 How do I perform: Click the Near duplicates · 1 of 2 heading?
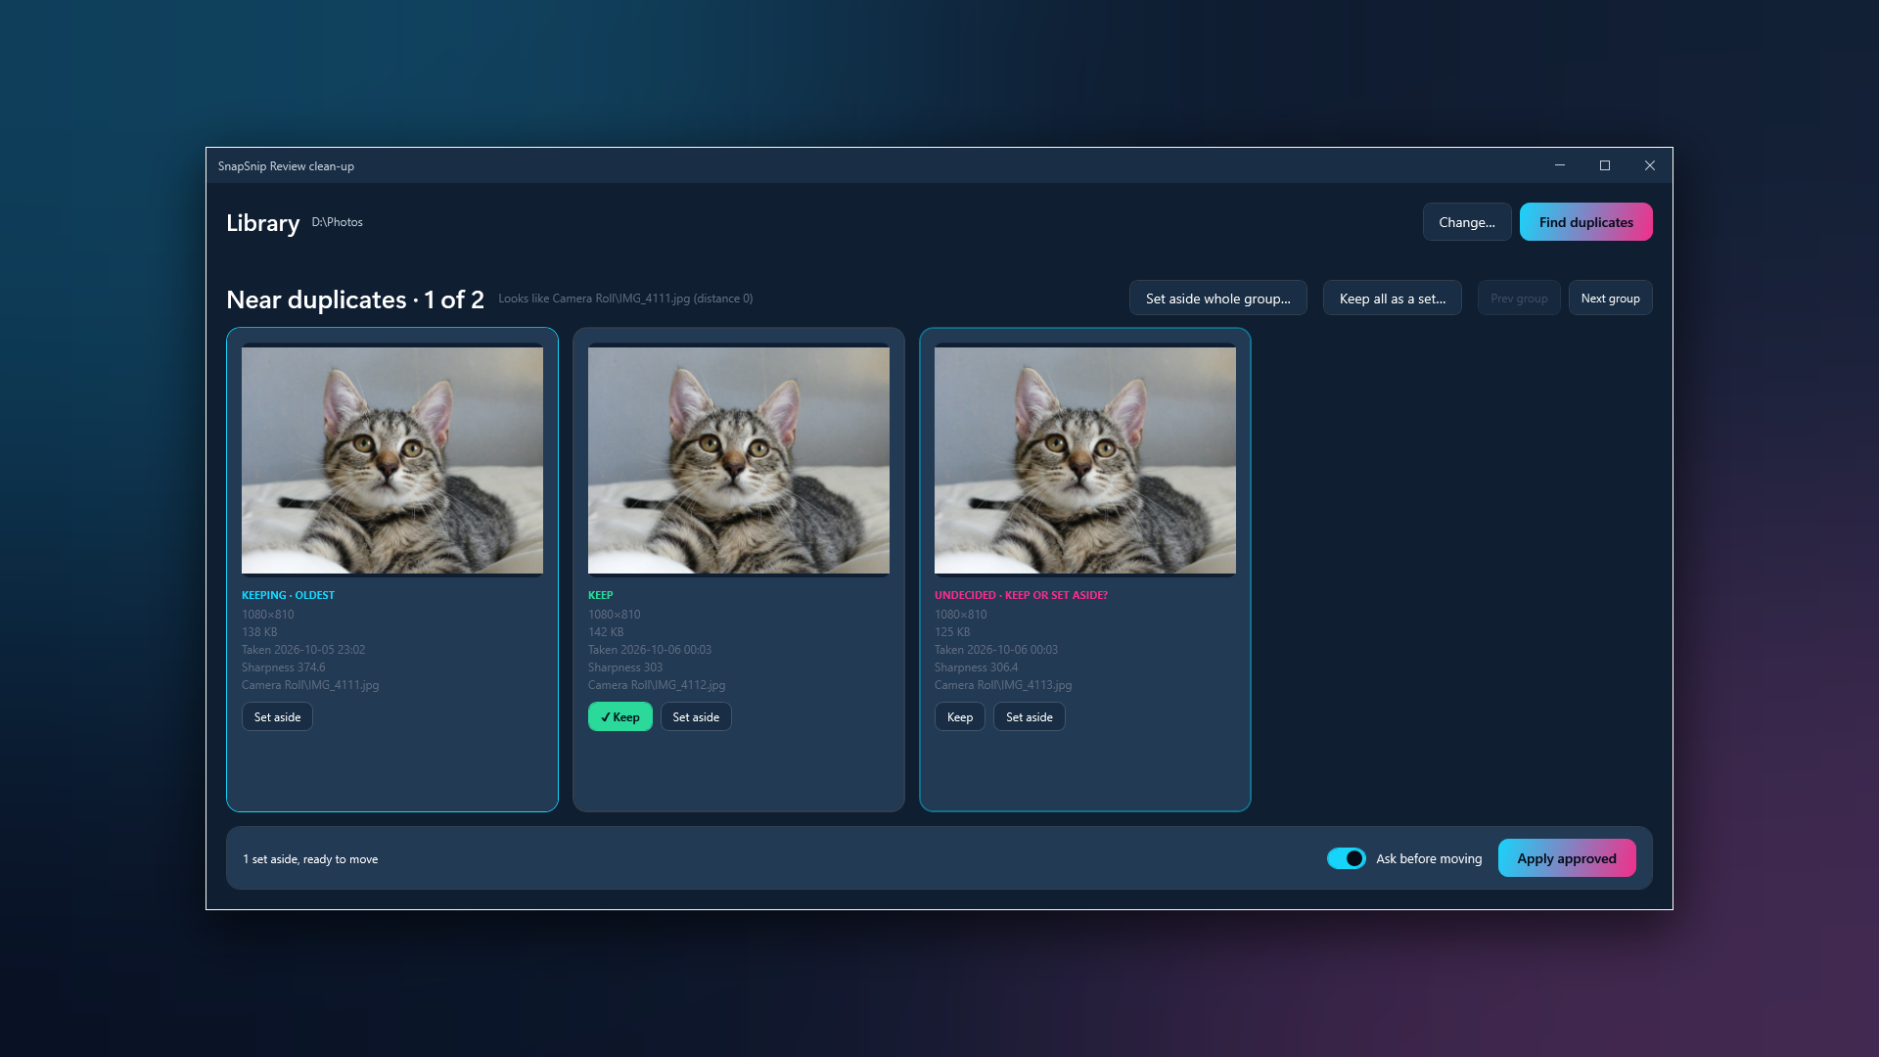[355, 299]
